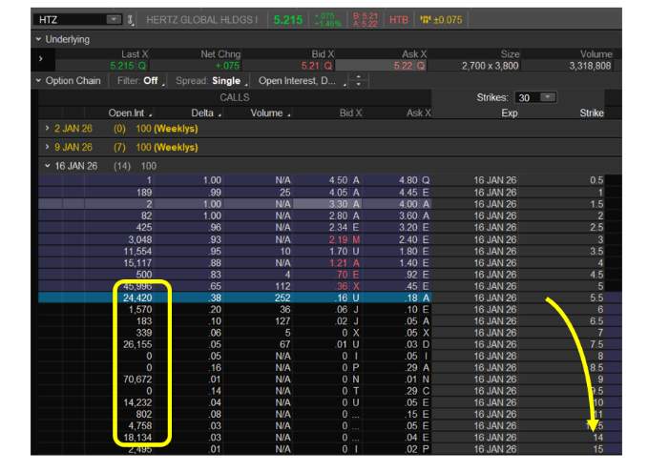648x472 pixels.
Task: Click ask .04 E for 14 strike
Action: 417,438
